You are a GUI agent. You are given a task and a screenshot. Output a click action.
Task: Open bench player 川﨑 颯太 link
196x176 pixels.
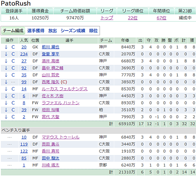click(x=51, y=165)
